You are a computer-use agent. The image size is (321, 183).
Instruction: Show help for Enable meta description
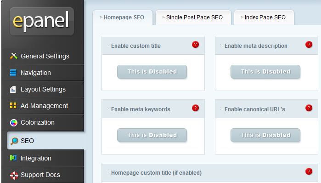(309, 45)
